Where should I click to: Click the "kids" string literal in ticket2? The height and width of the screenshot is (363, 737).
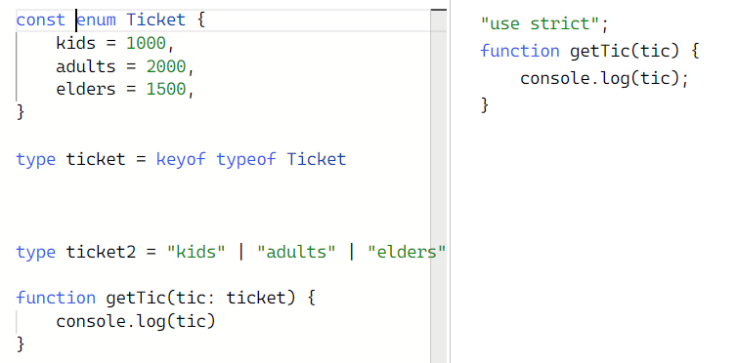coord(196,253)
